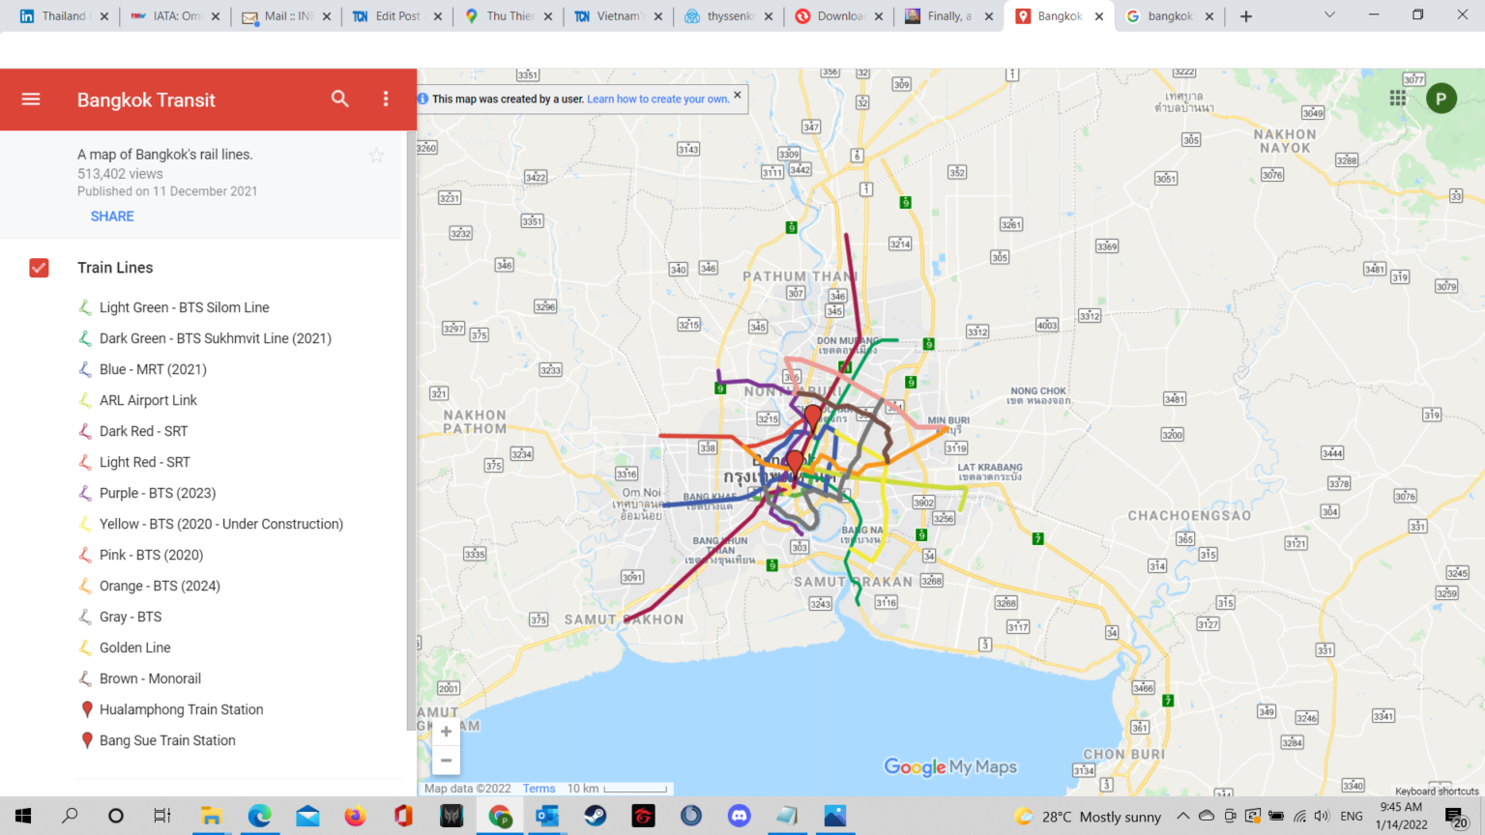Open Learn how to create your own
The image size is (1485, 835).
tap(658, 99)
